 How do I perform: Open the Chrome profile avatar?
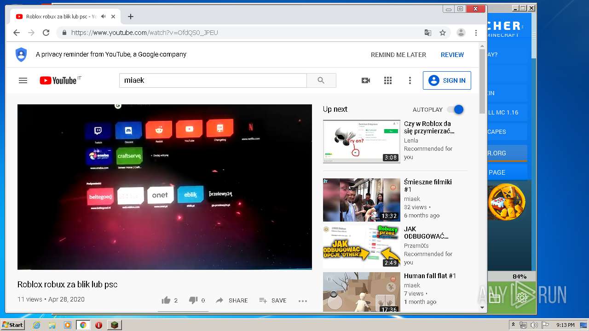tap(461, 33)
